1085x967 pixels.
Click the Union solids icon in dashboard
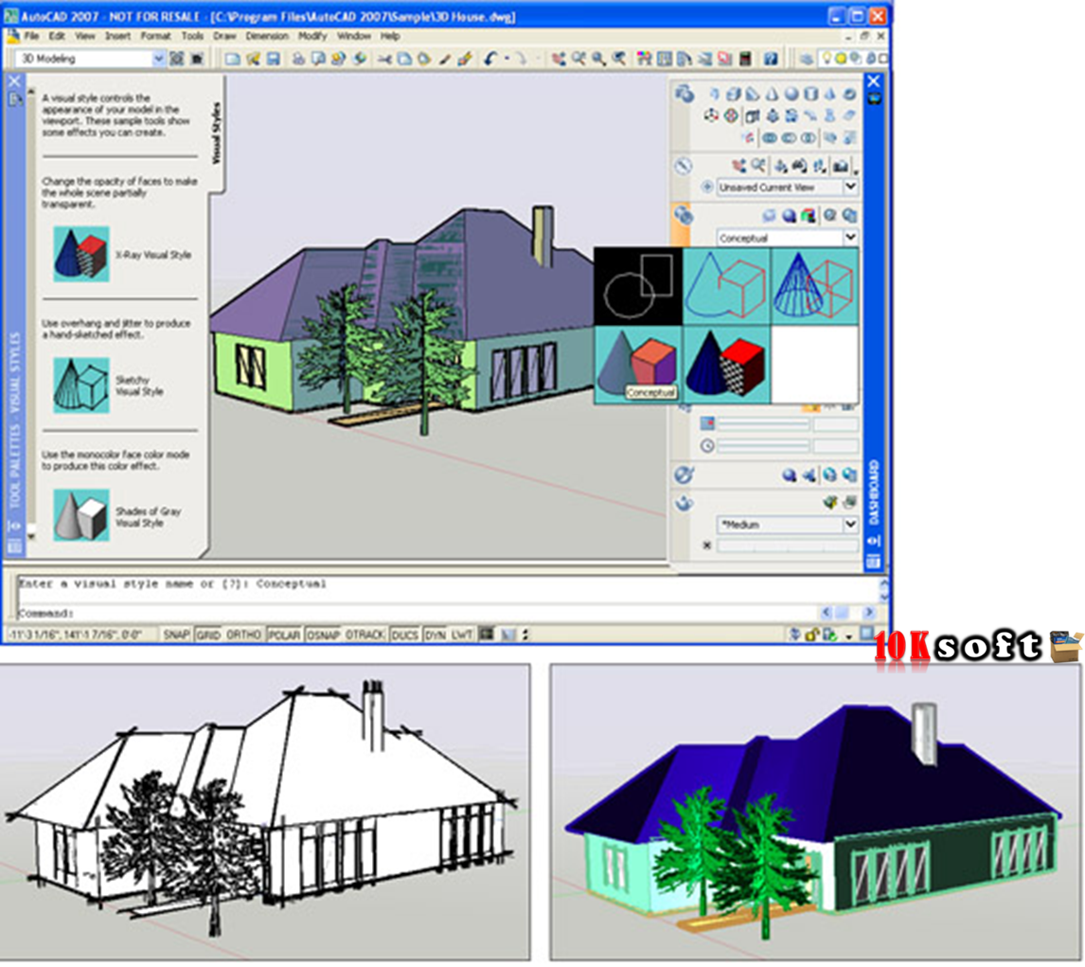pyautogui.click(x=770, y=137)
